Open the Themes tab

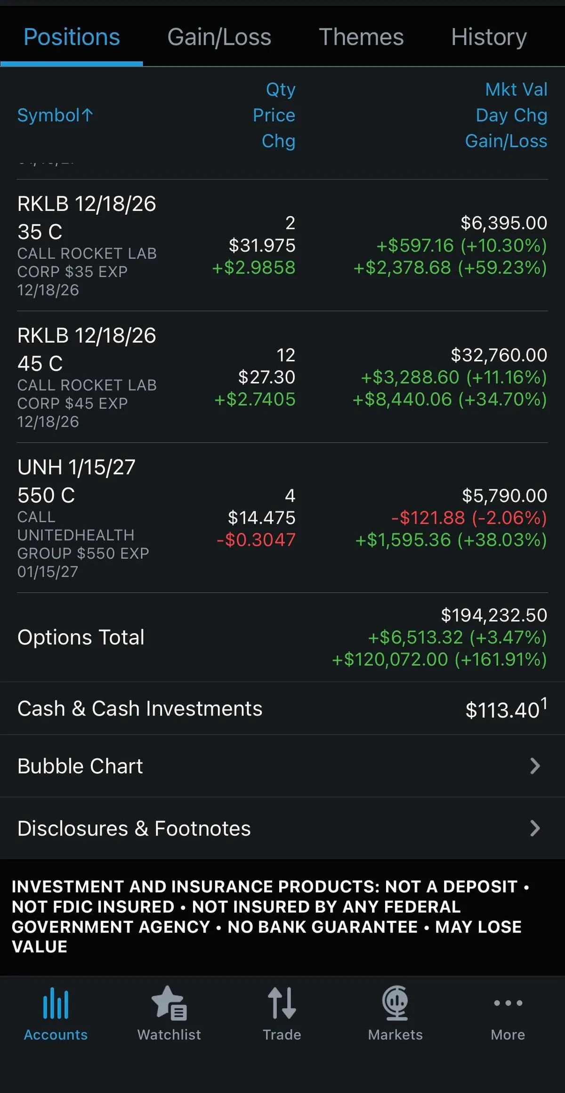(361, 37)
